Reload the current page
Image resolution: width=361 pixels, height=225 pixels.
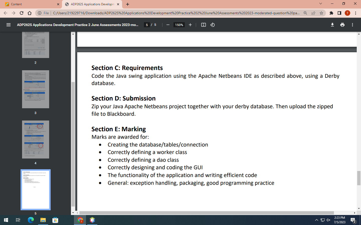click(21, 13)
